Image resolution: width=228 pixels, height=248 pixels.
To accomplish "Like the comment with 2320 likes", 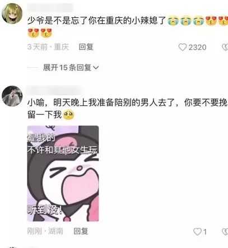I will [x=183, y=47].
